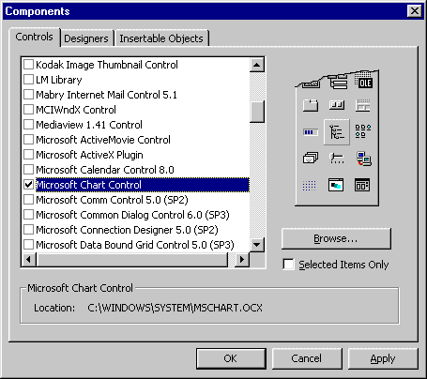
Task: Click the list's scroll down arrow
Action: 257,245
